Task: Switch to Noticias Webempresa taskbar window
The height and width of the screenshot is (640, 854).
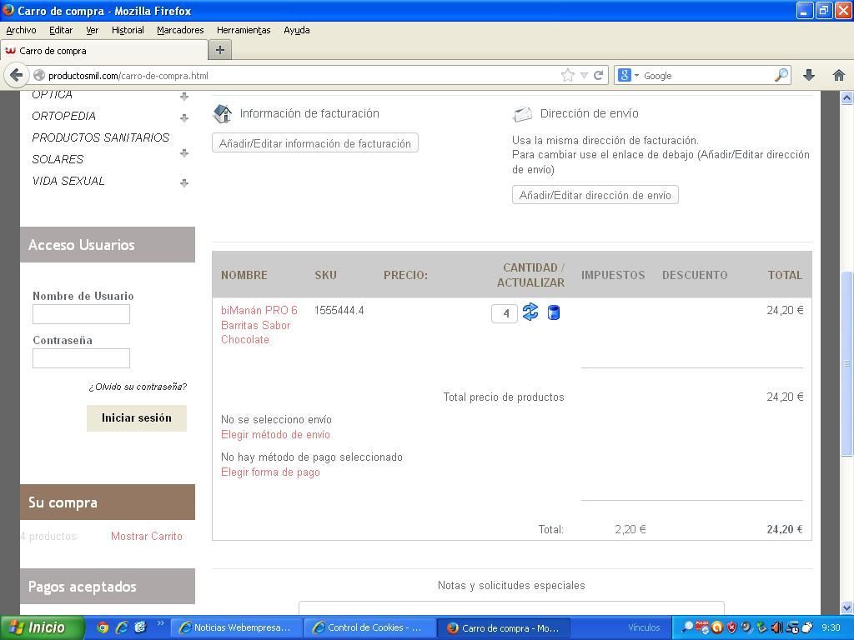Action: 236,627
